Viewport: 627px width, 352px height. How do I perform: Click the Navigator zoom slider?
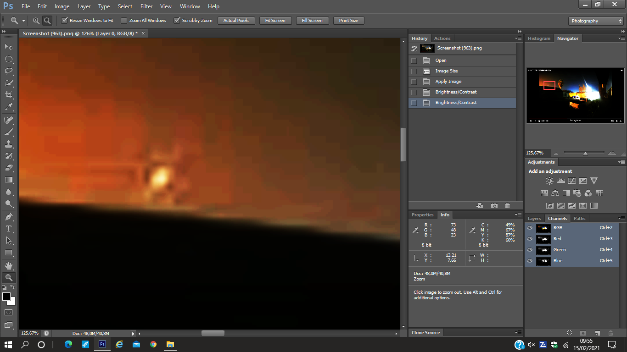pos(585,153)
